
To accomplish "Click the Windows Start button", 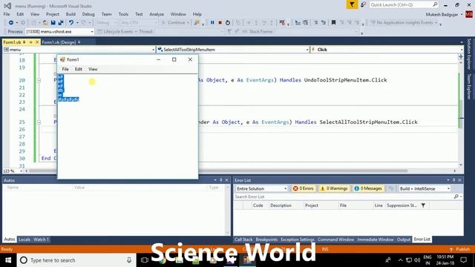I will point(8,260).
